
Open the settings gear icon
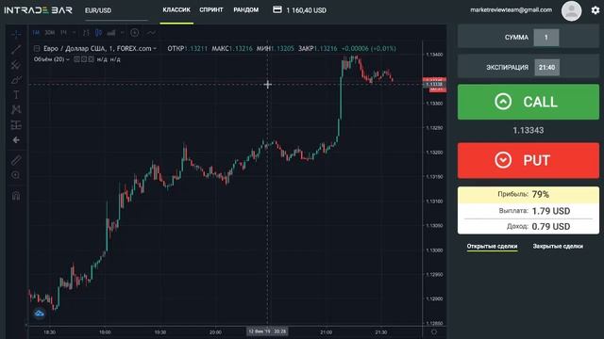tap(596, 10)
